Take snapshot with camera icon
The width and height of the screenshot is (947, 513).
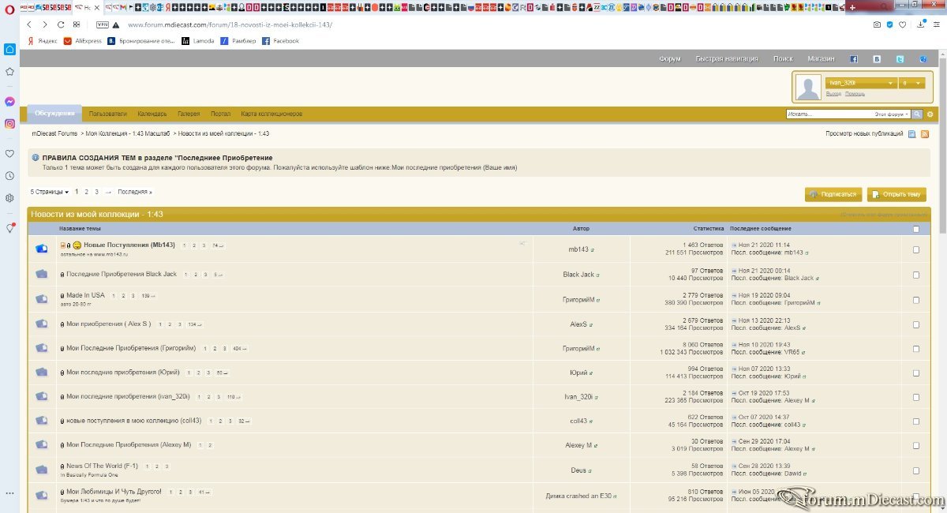coord(877,24)
